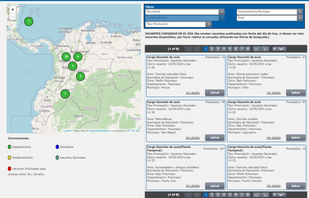Select the map cluster marker labeled 2
The image size is (309, 198).
(x=80, y=76)
